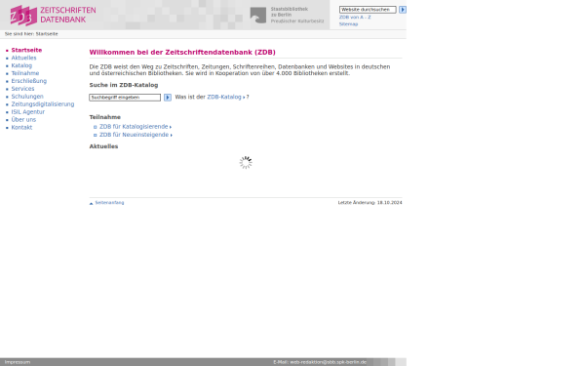The width and height of the screenshot is (585, 366).
Task: Click the ZDB Zeitschriftendatenbank logo
Action: pos(53,16)
